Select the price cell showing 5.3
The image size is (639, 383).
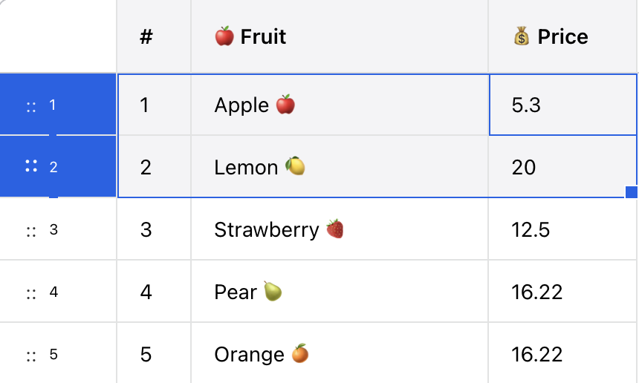point(562,105)
